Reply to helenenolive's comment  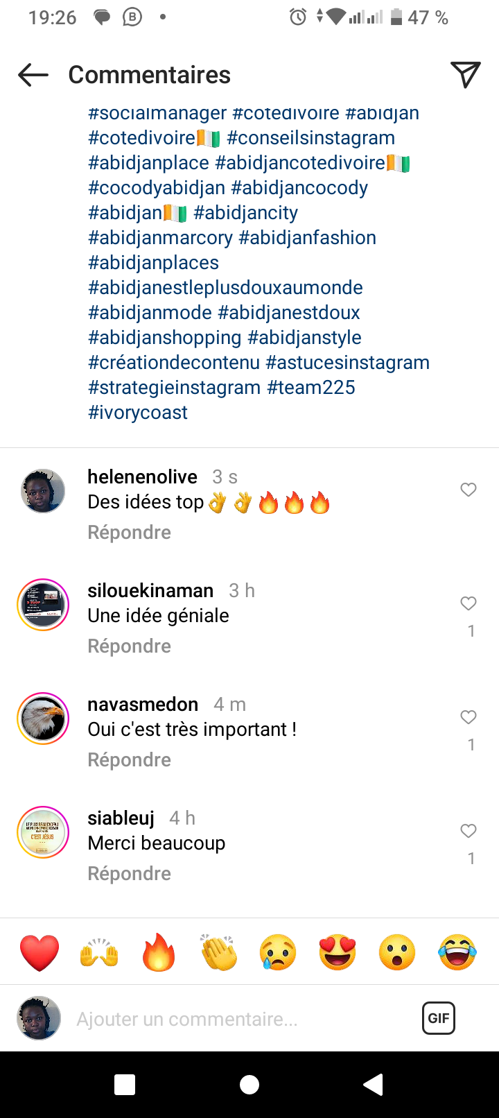pos(129,533)
